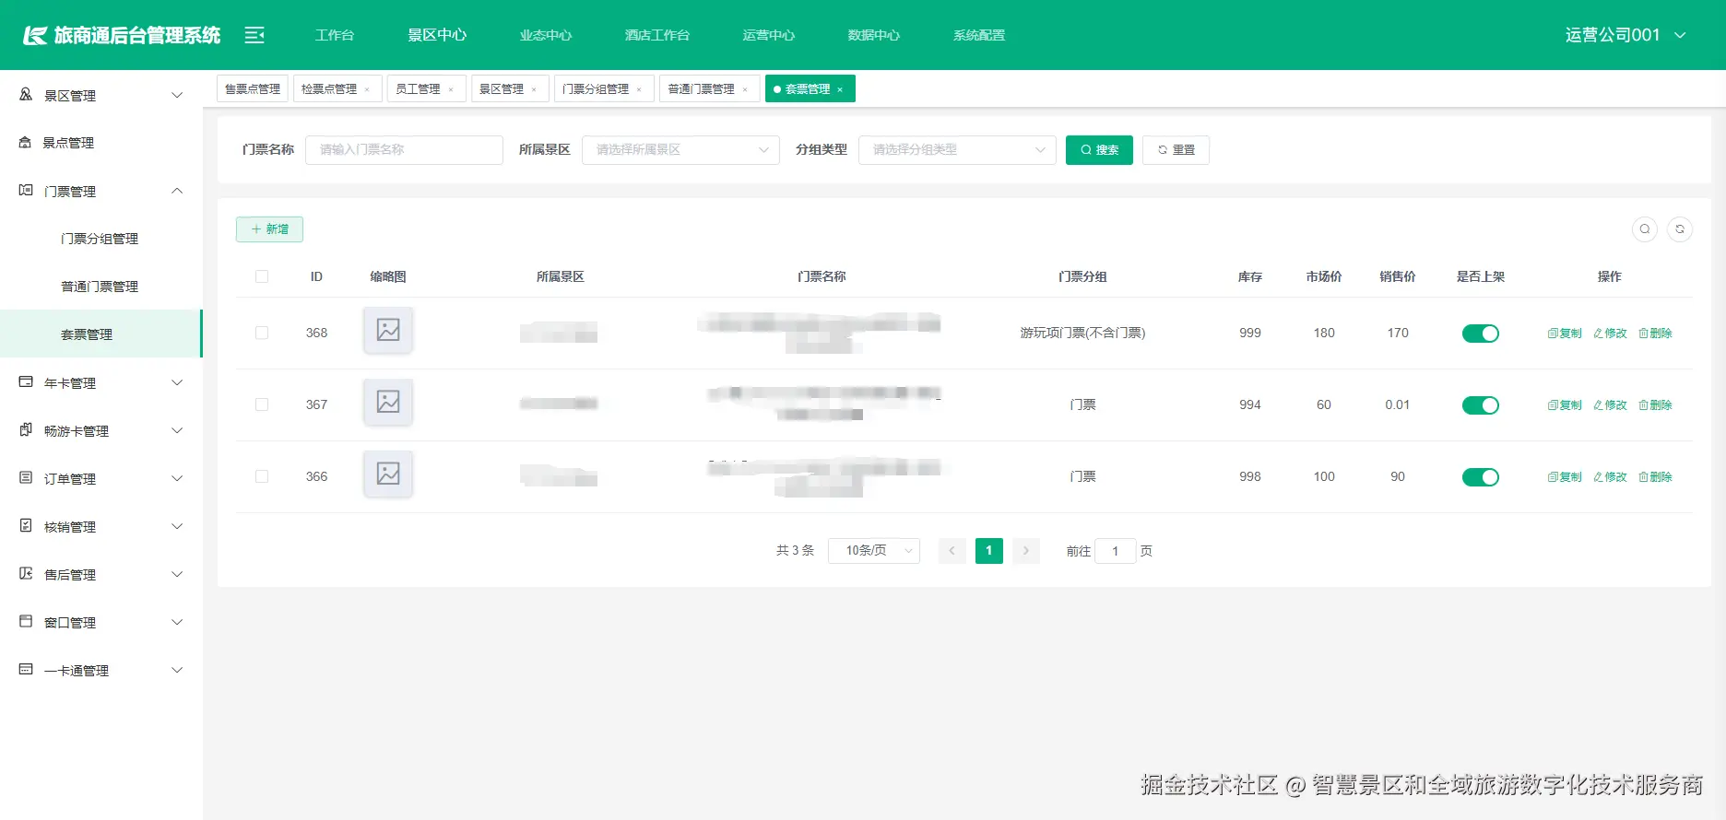Click the round search toggle icon above table

[1645, 229]
